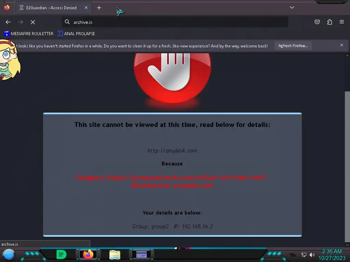Click the 'Your details are below:' text
The image size is (350, 262).
tap(172, 213)
